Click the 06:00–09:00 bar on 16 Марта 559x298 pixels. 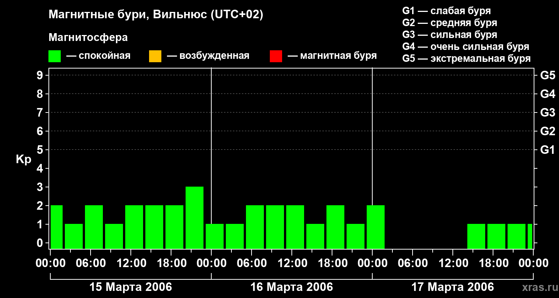point(255,227)
